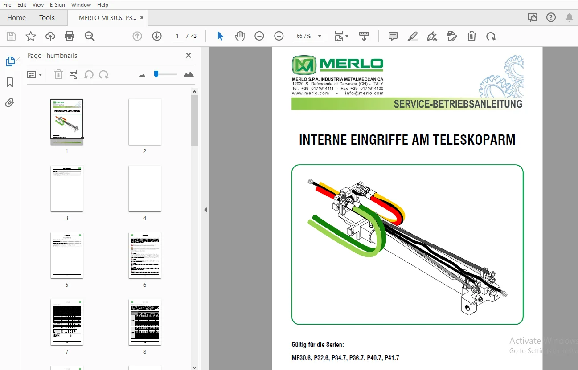The image size is (578, 370).
Task: Select the Highlight text pen tool
Action: pyautogui.click(x=413, y=36)
